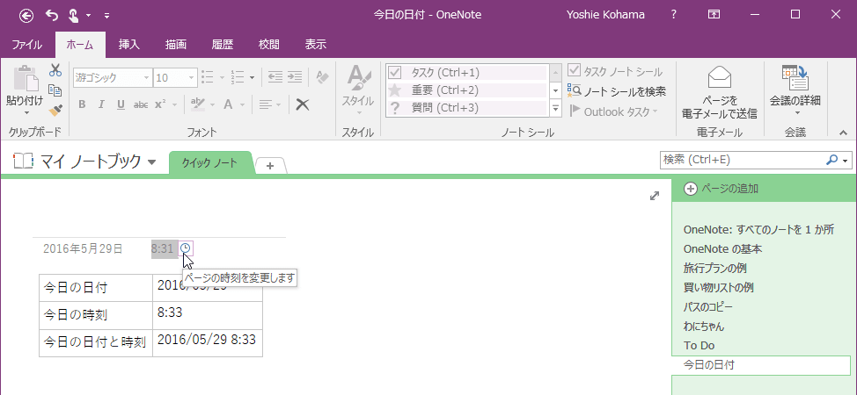Image resolution: width=857 pixels, height=395 pixels.
Task: Open page 買い物リストの例
Action: click(x=719, y=288)
